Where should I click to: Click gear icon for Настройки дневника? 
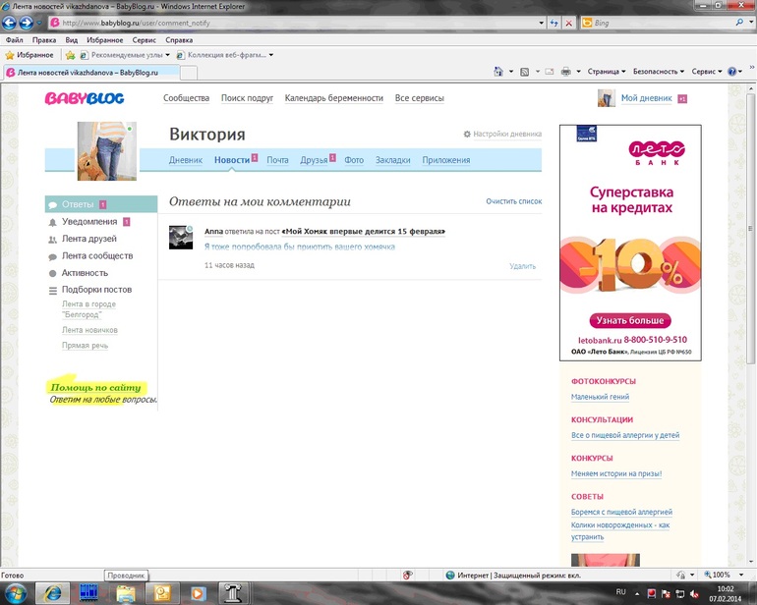tap(467, 134)
